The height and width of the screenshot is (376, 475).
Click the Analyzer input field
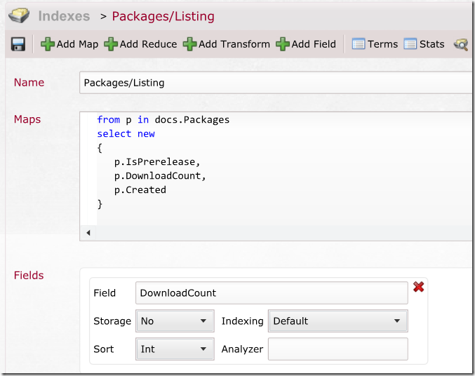click(337, 349)
